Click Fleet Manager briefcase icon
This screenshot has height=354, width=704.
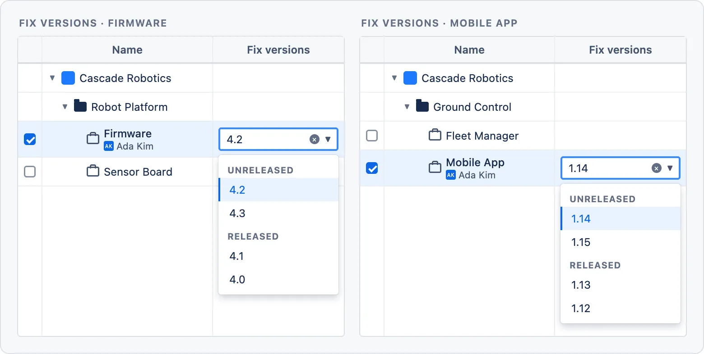click(x=435, y=135)
